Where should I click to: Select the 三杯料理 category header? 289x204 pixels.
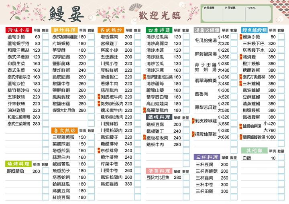(x=207, y=157)
